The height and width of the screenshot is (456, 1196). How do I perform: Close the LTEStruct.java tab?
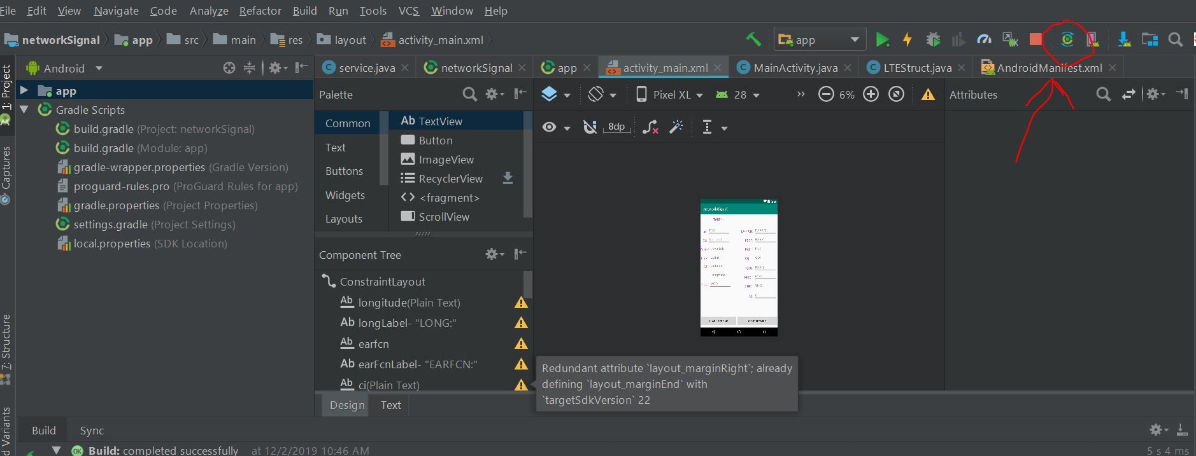(x=962, y=67)
